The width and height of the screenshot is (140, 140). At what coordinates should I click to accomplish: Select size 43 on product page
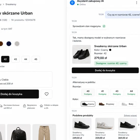[16, 59]
